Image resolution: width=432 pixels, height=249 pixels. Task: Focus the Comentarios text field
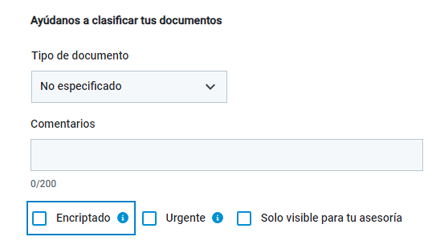click(x=227, y=155)
